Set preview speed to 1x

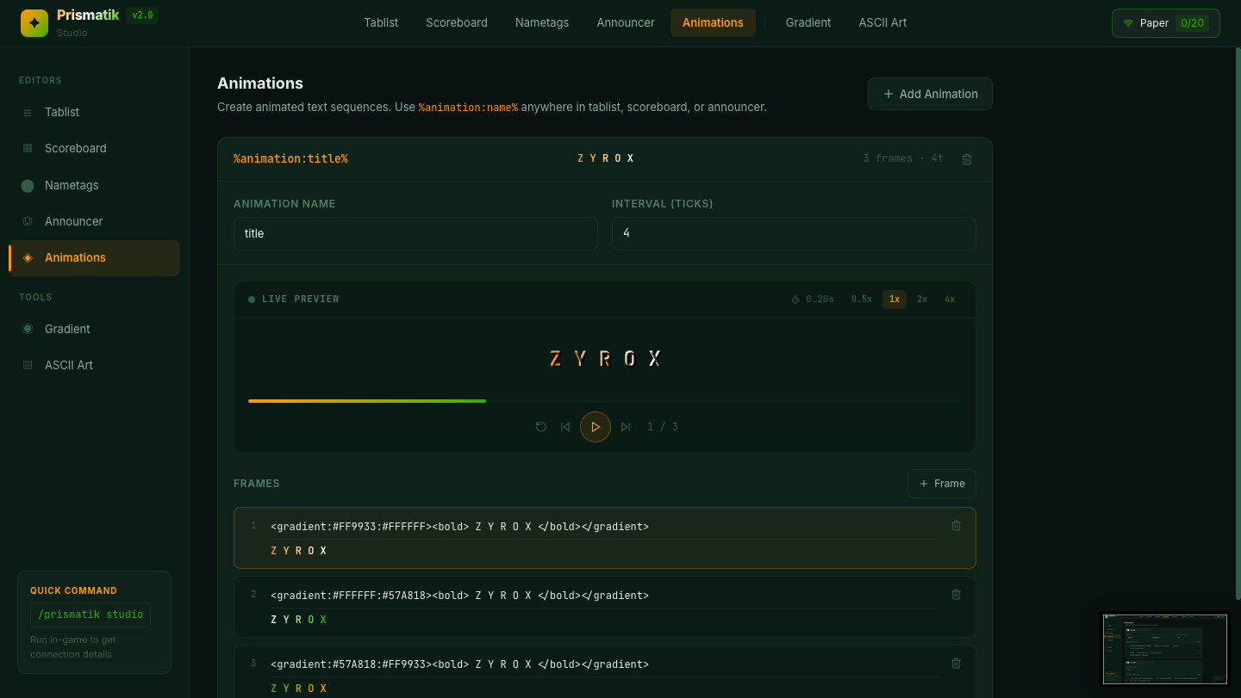click(x=895, y=300)
